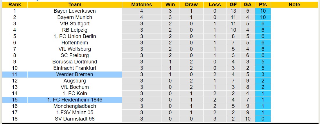Click the RB Leipzig team name
320x124 pixels.
click(75, 30)
